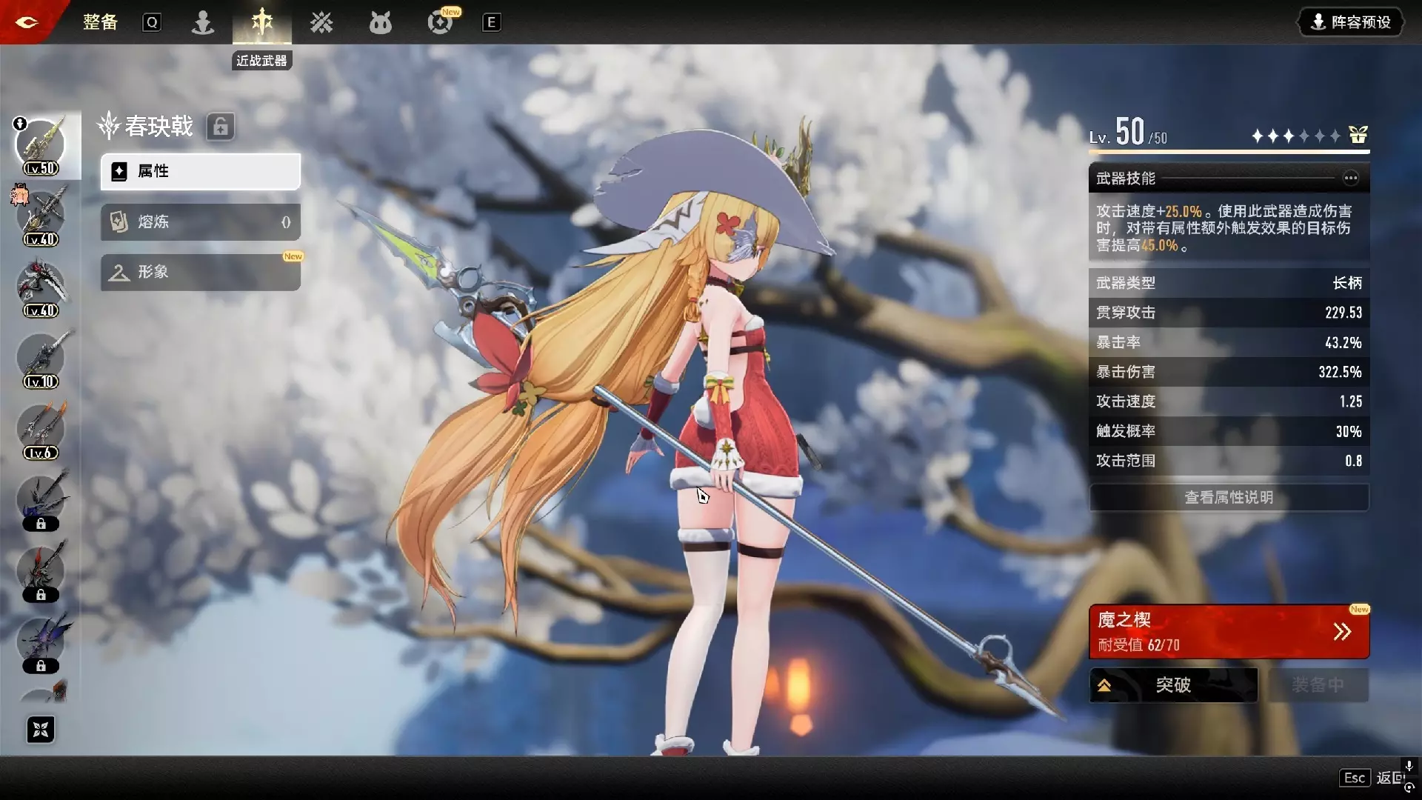
Task: Expand the 魔之楔 panel arrow
Action: click(x=1341, y=632)
